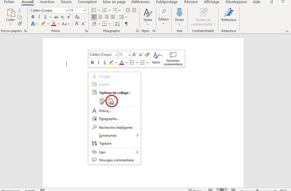This screenshot has height=191, width=291.
Task: Open the Coller dropdown arrow
Action: tap(11, 24)
